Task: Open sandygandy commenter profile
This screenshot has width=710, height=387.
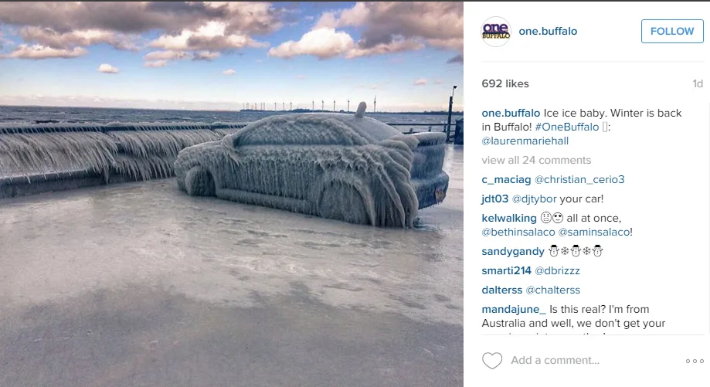Action: (513, 252)
